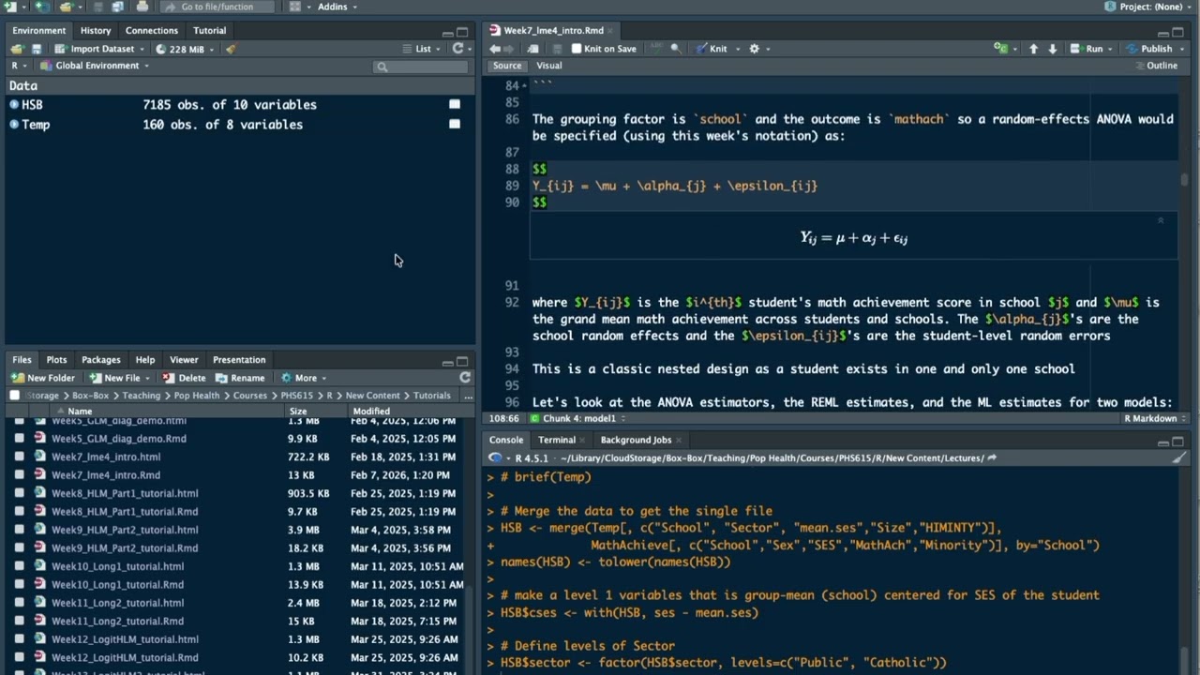Click the vertical scrollbar in source editor
The image size is (1200, 675).
point(1185,178)
